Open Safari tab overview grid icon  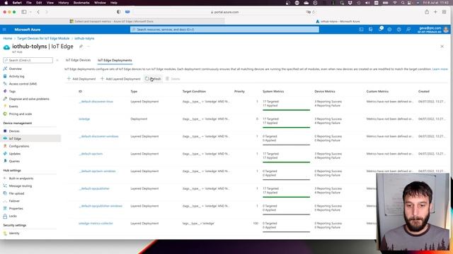click(x=444, y=12)
